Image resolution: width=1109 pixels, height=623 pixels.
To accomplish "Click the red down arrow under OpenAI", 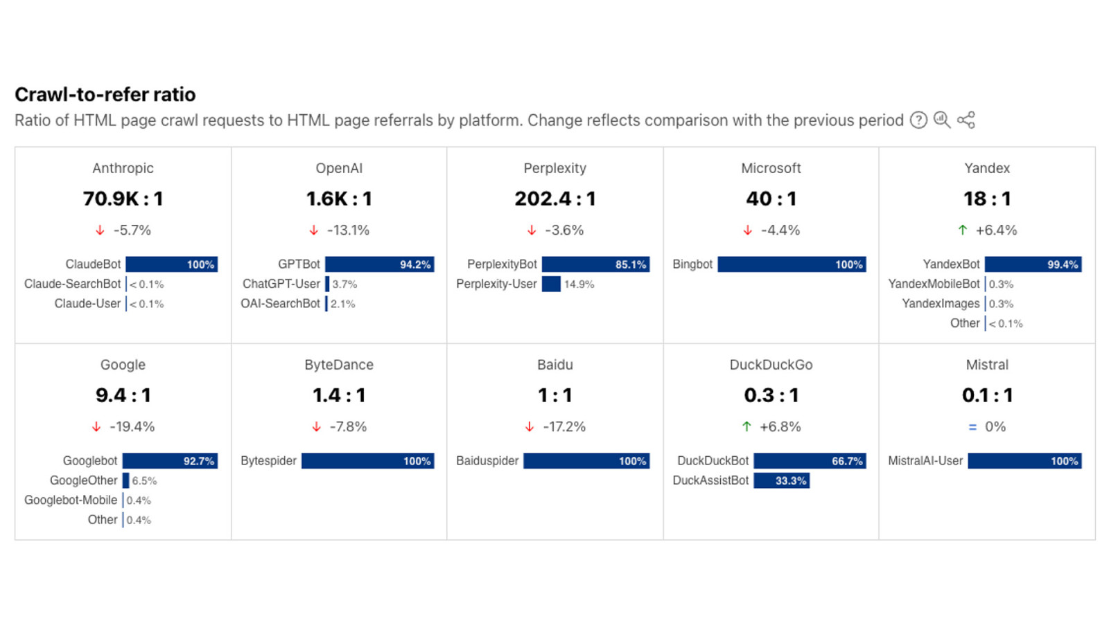I will pyautogui.click(x=314, y=230).
